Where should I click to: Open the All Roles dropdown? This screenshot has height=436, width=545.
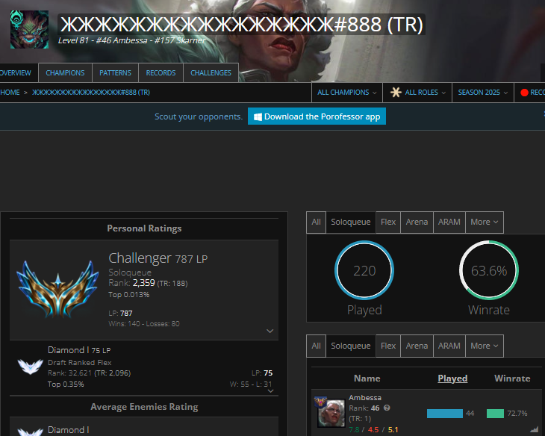[417, 93]
